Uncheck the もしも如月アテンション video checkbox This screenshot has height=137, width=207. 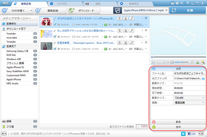pyautogui.click(x=55, y=37)
